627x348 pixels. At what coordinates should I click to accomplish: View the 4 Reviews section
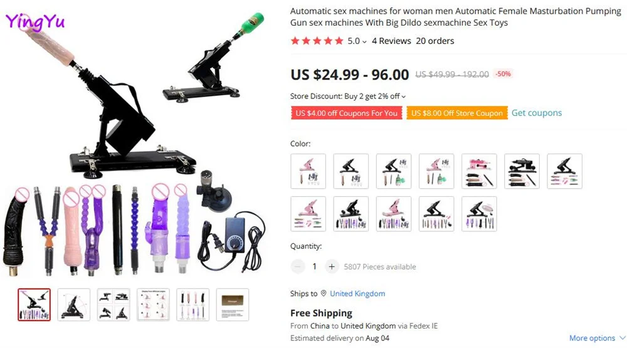pos(391,41)
